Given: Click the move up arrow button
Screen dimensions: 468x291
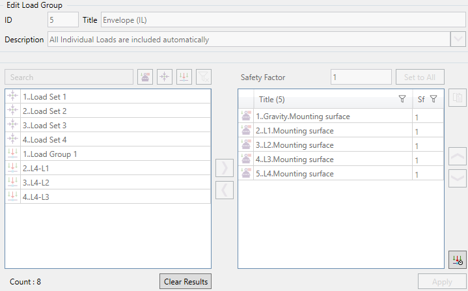Looking at the screenshot, I should (x=458, y=156).
